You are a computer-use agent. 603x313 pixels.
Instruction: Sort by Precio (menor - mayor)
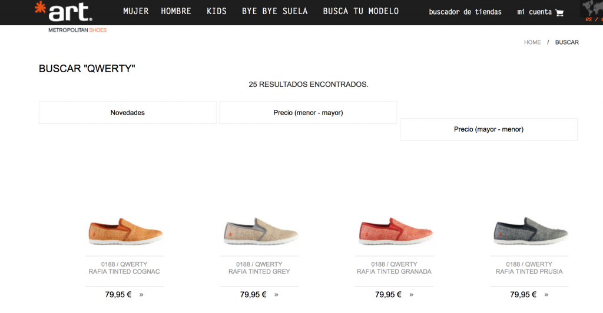pyautogui.click(x=308, y=113)
